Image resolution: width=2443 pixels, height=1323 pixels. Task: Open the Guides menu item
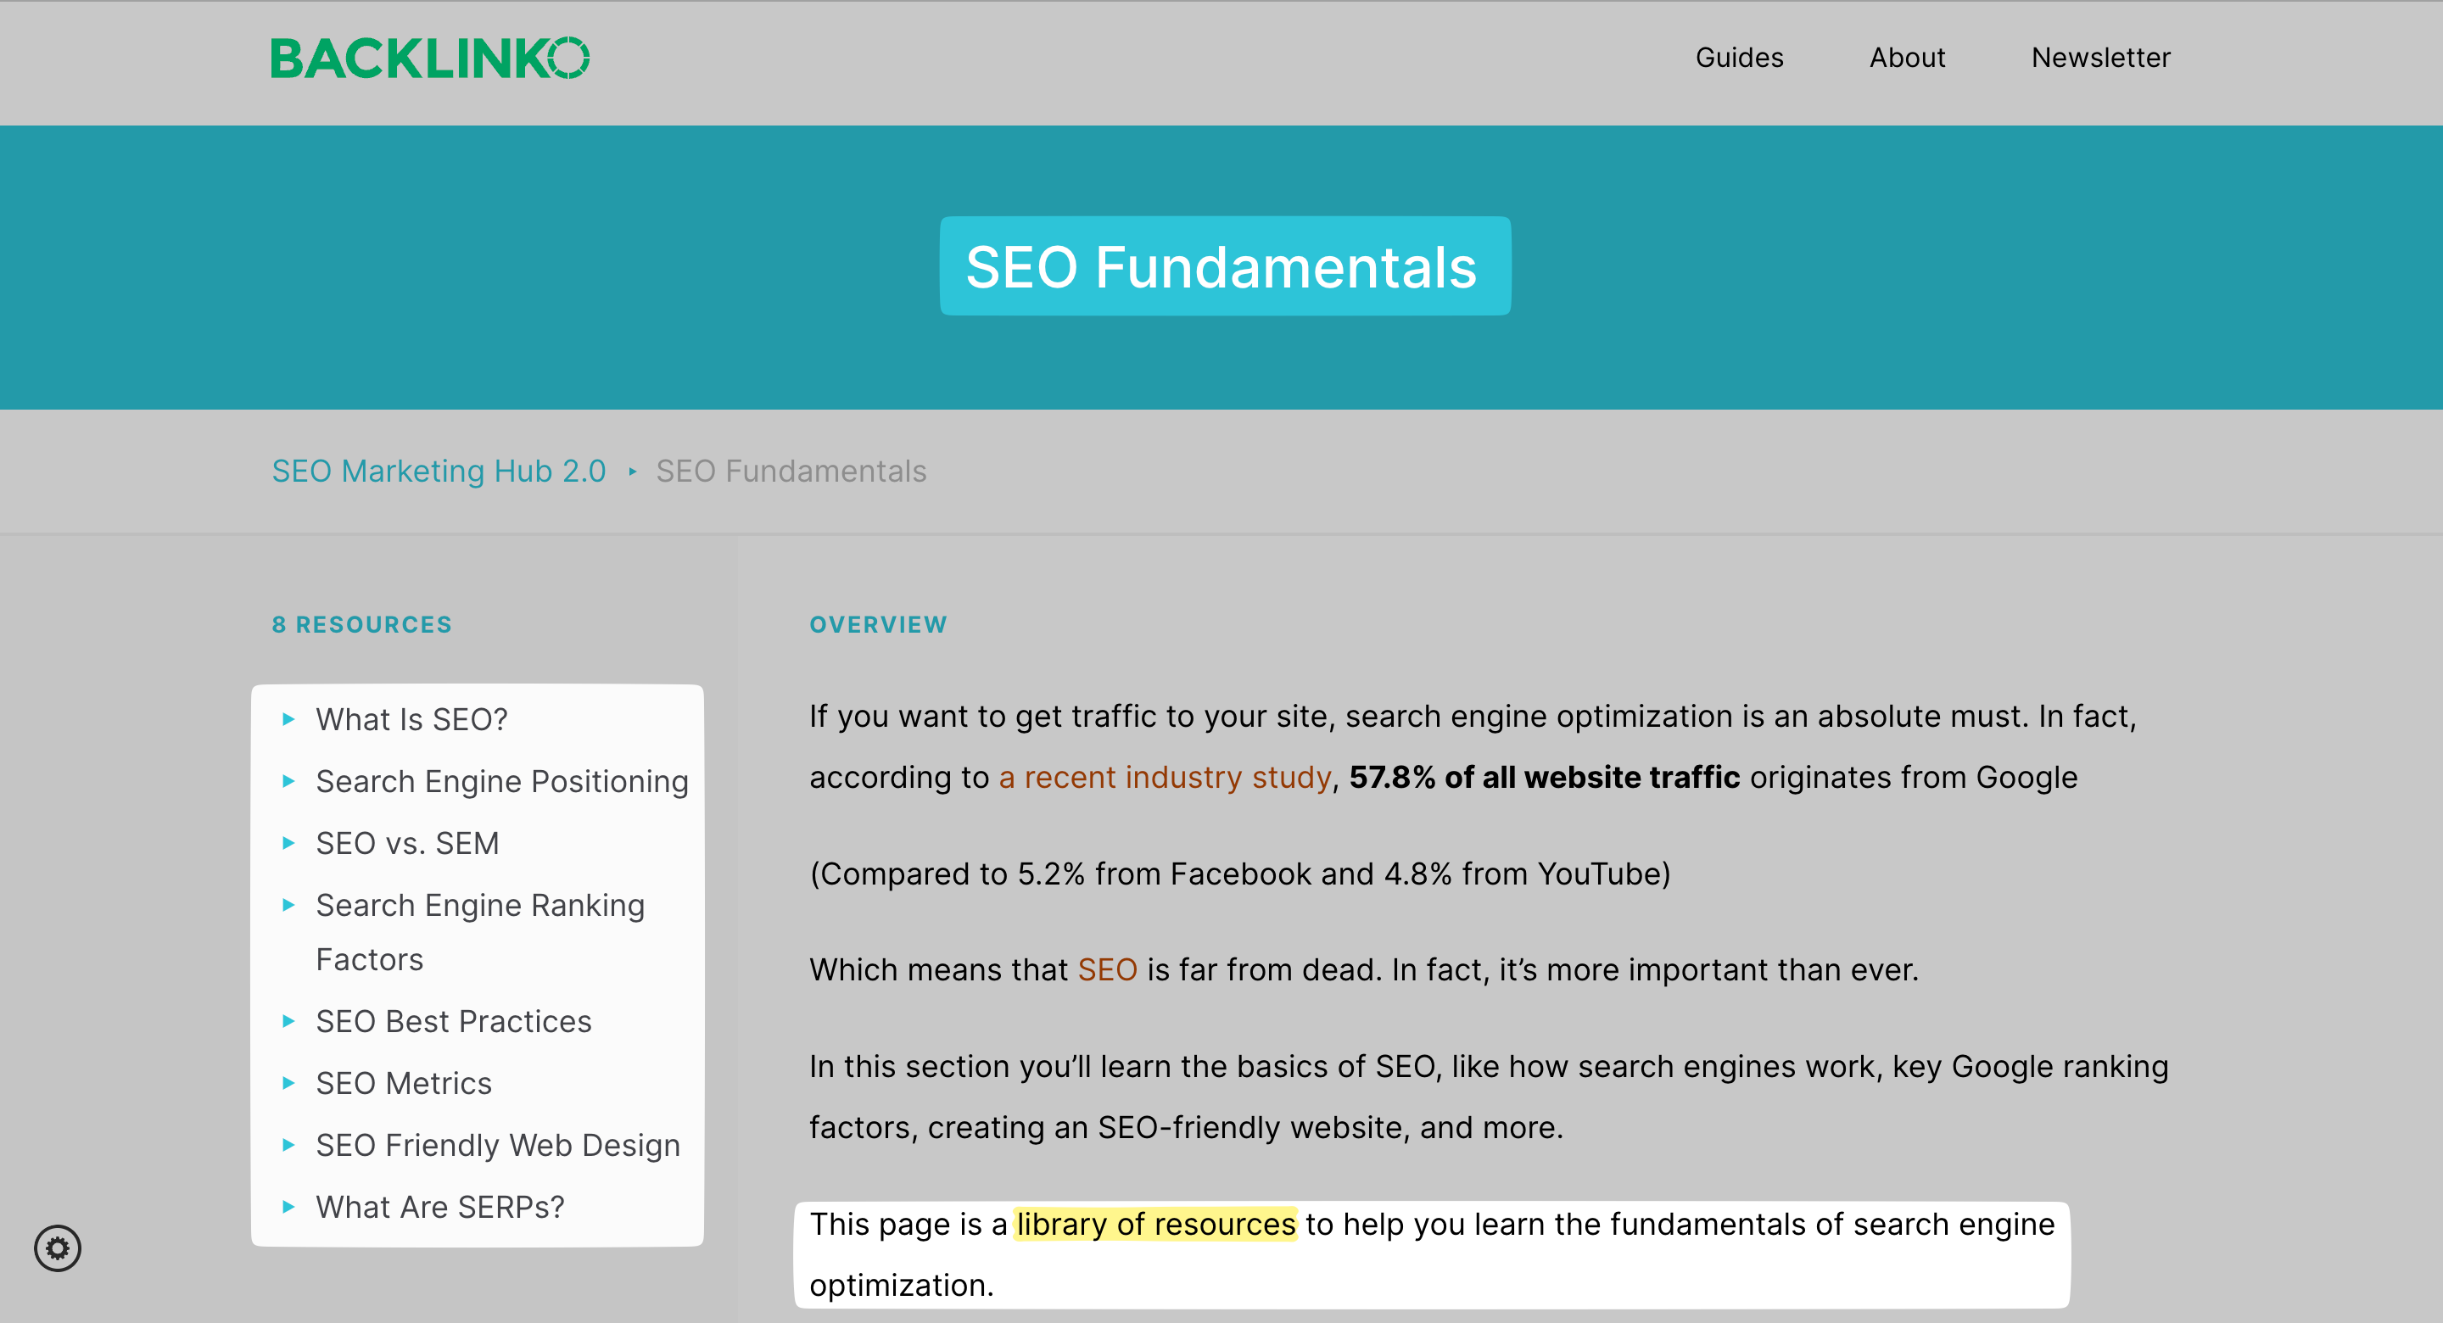pos(1739,58)
